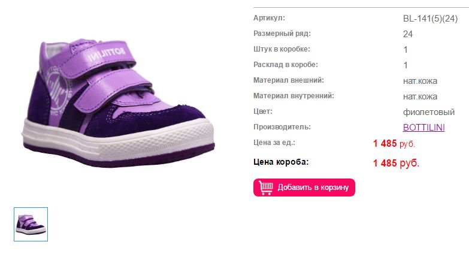Select the small shoe thumbnail preview
The height and width of the screenshot is (260, 469).
coord(31,224)
